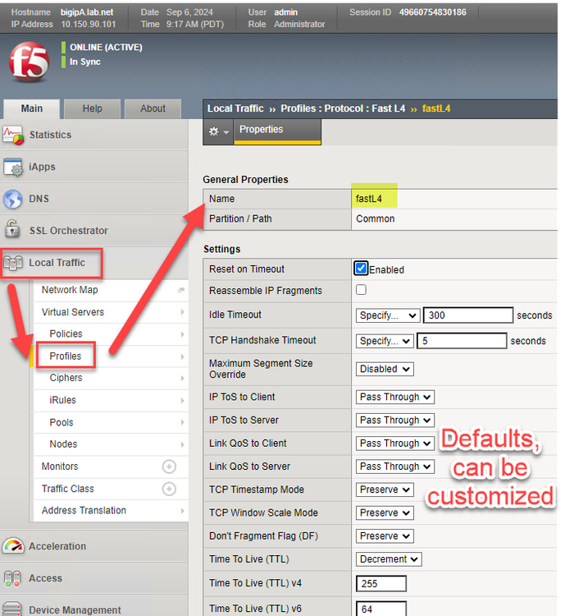This screenshot has height=616, width=565.
Task: Enable Reassemble IP Fragments checkbox
Action: pos(361,290)
